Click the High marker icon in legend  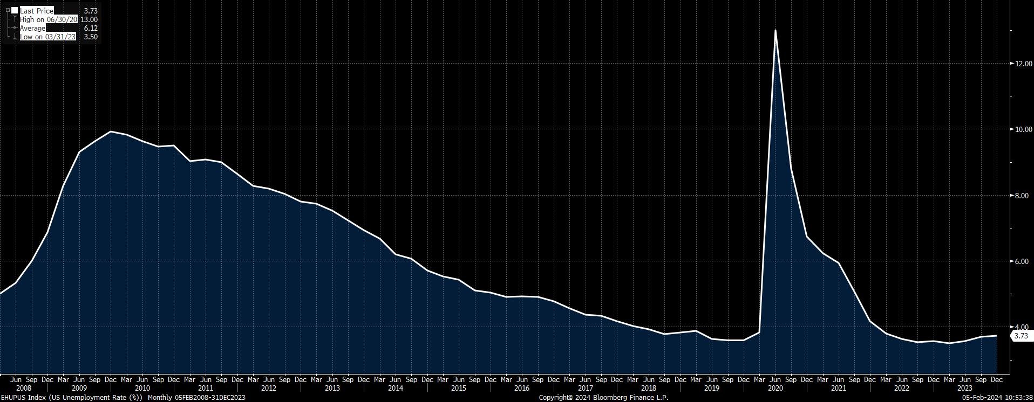15,19
